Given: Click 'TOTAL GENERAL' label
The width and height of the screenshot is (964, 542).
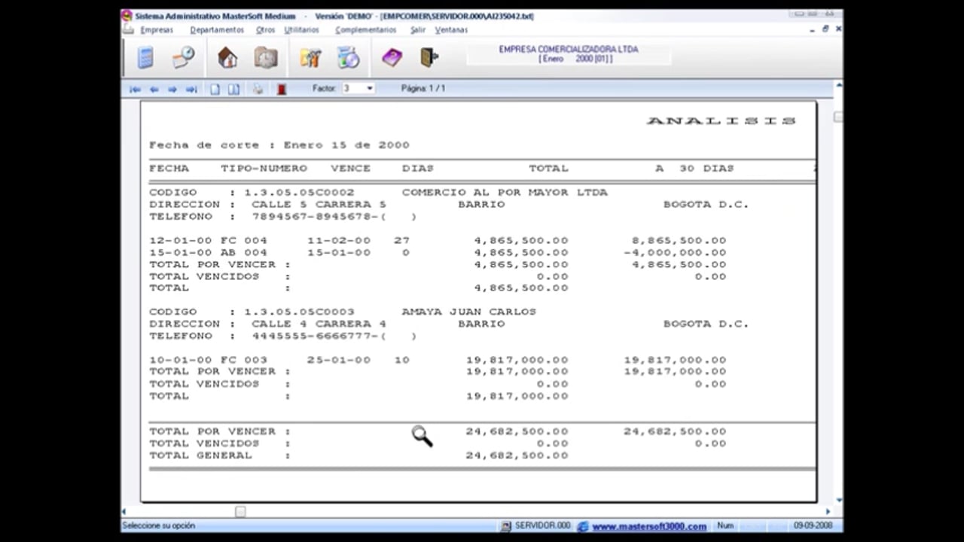Looking at the screenshot, I should click(x=200, y=455).
